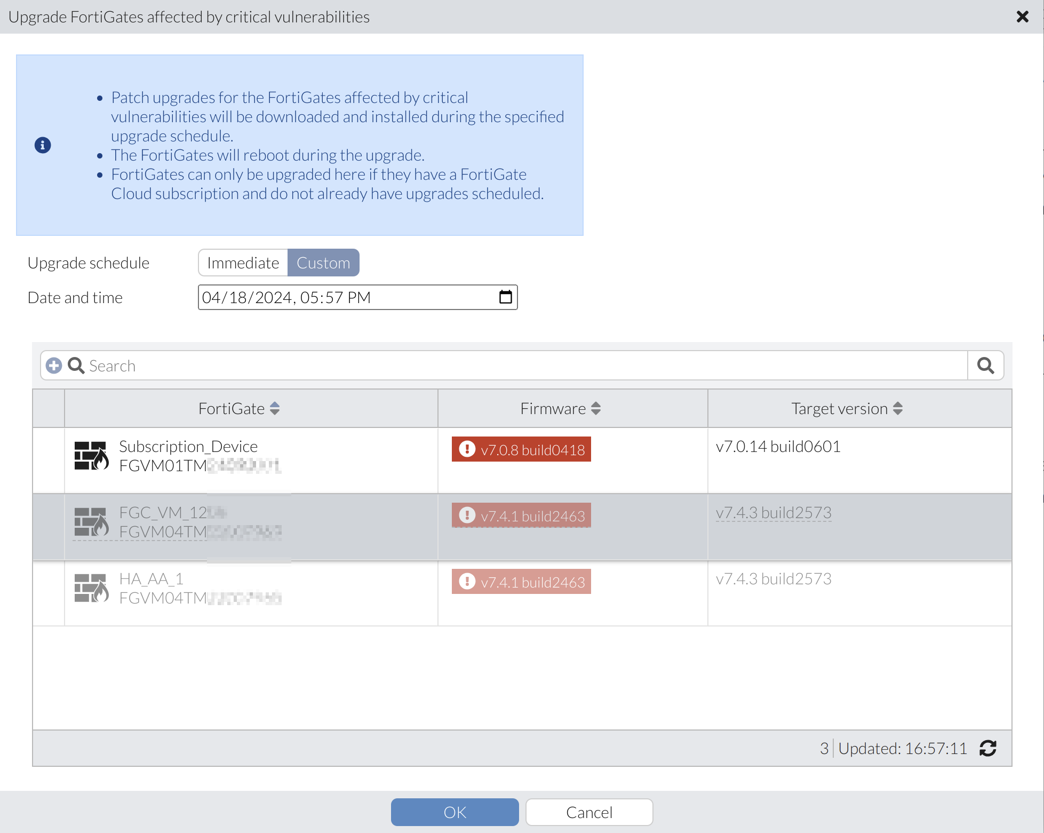Switch upgrade schedule to Immediate

coord(243,263)
